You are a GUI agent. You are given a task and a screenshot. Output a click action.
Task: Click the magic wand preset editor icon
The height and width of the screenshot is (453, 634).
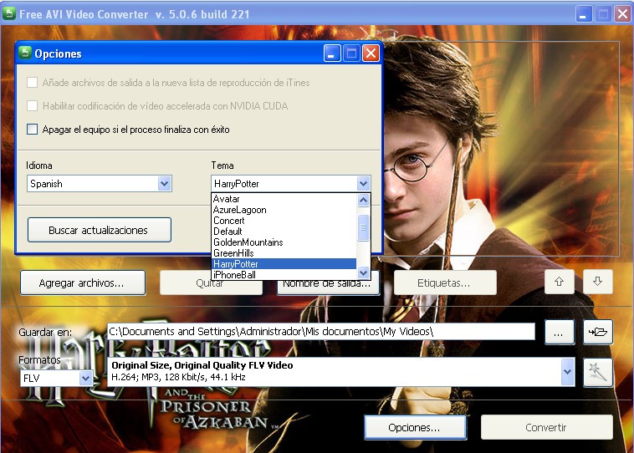597,372
